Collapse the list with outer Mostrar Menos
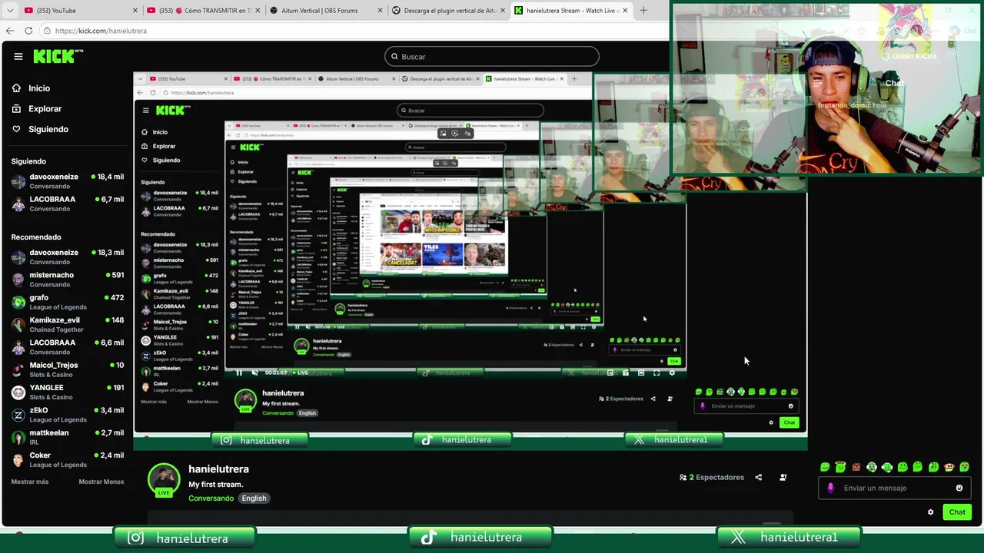Screen dimensions: 984x553 [101, 482]
